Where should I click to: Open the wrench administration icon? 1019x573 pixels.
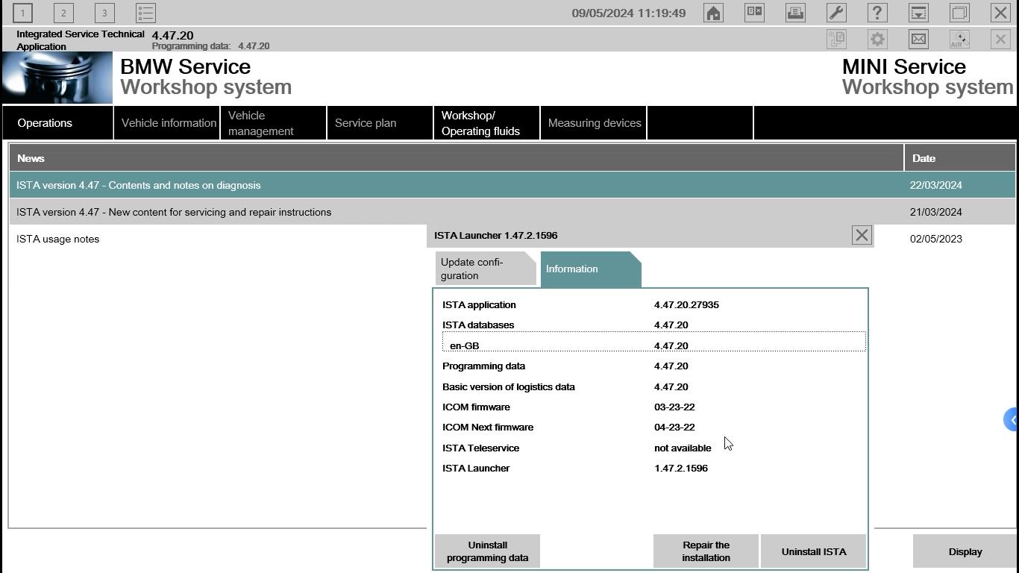[x=836, y=13]
